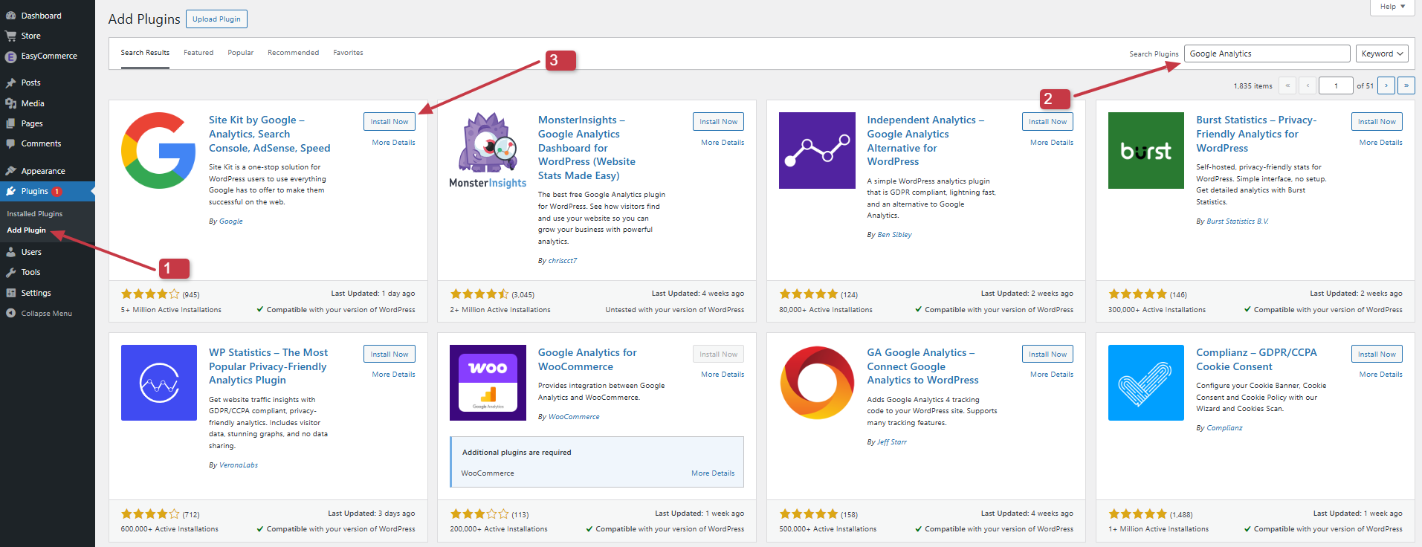Open More Details for Complianz
This screenshot has height=547, width=1422.
pos(1380,375)
